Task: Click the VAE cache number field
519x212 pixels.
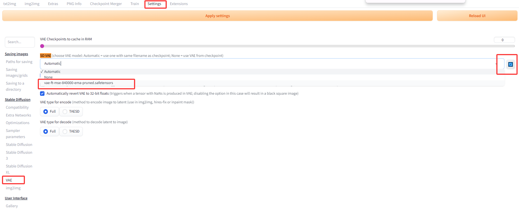Action: [504, 40]
